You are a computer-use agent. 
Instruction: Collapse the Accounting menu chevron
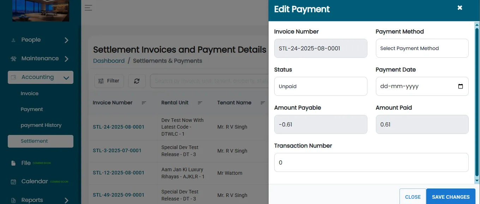[66, 78]
